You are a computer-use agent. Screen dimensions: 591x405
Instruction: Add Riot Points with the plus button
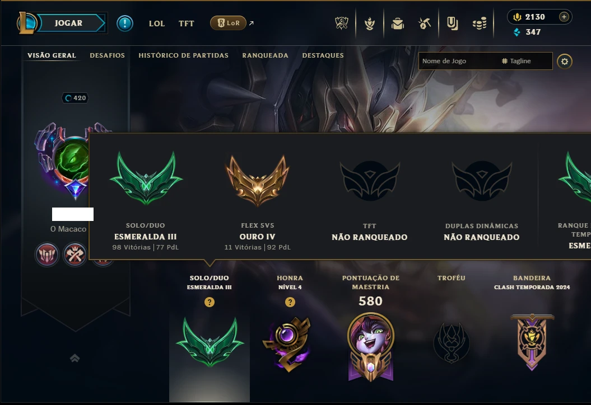coord(564,17)
